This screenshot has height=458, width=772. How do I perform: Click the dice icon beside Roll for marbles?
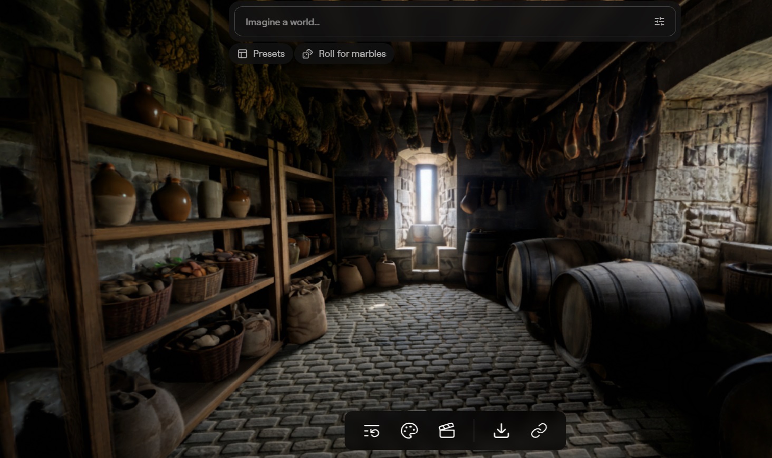307,54
